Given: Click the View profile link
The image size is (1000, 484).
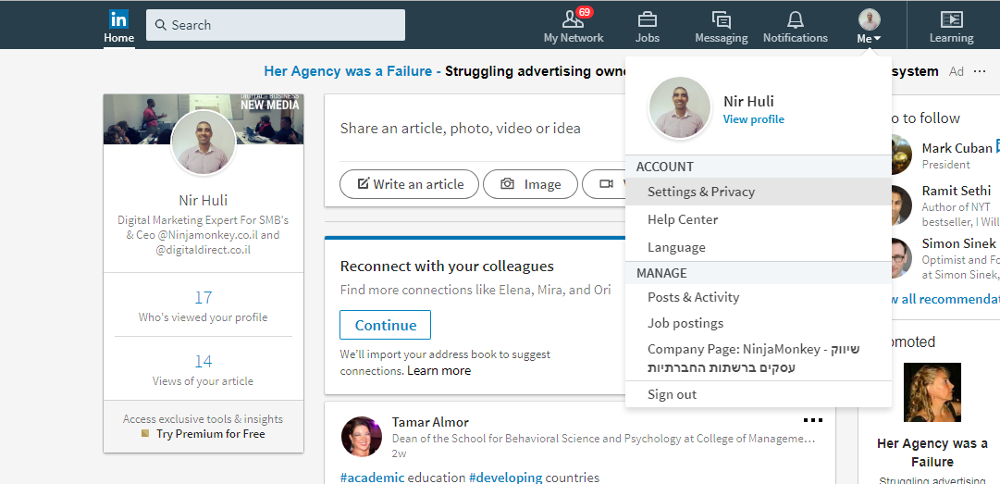Looking at the screenshot, I should [753, 119].
